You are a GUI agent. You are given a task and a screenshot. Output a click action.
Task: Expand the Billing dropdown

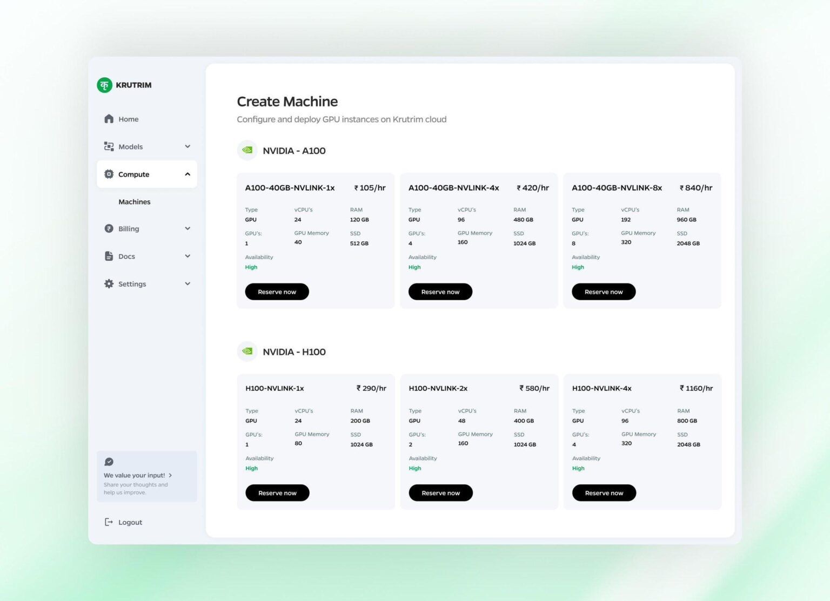pyautogui.click(x=188, y=228)
